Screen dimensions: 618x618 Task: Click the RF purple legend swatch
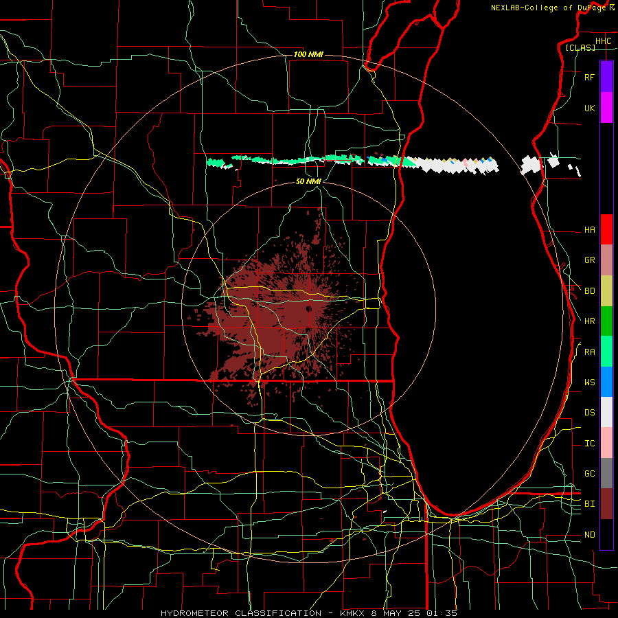pyautogui.click(x=606, y=77)
